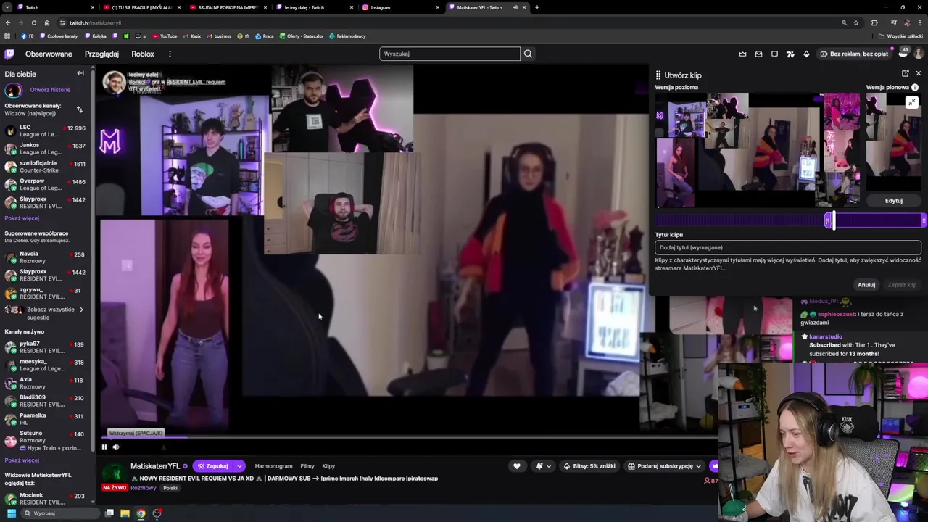
Task: Expand Zobacz wszystkie sugestie
Action: 46,313
